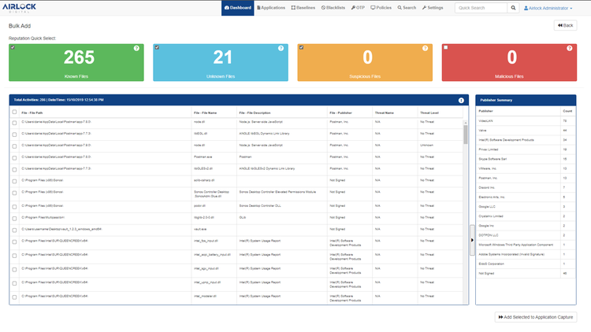
Task: Select the libGLESv2.dll row checkbox
Action: (x=14, y=169)
